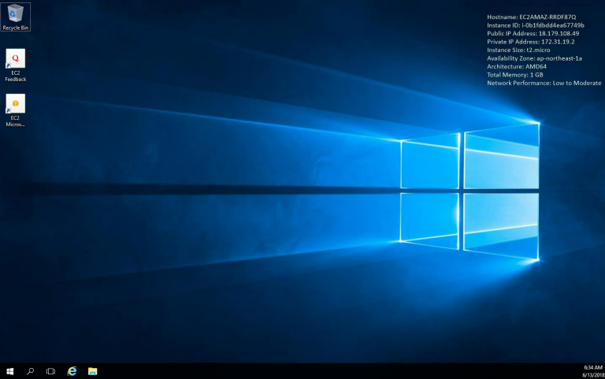Click the Instance Size t2.micro text
The width and height of the screenshot is (605, 379).
point(517,50)
